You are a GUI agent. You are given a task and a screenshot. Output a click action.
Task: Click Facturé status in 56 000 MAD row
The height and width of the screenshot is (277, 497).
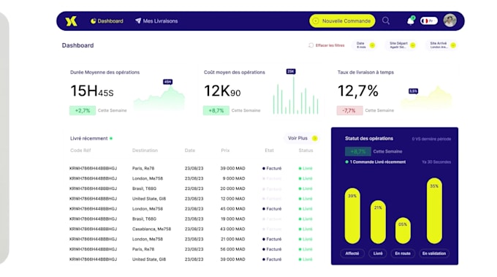272,249
